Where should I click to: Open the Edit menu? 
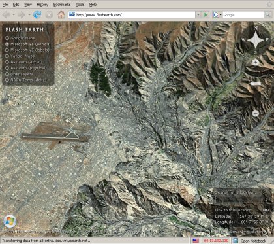point(16,5)
